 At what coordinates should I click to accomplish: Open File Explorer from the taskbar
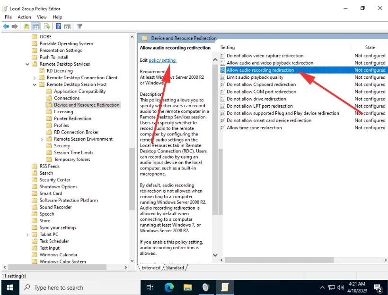(x=187, y=287)
